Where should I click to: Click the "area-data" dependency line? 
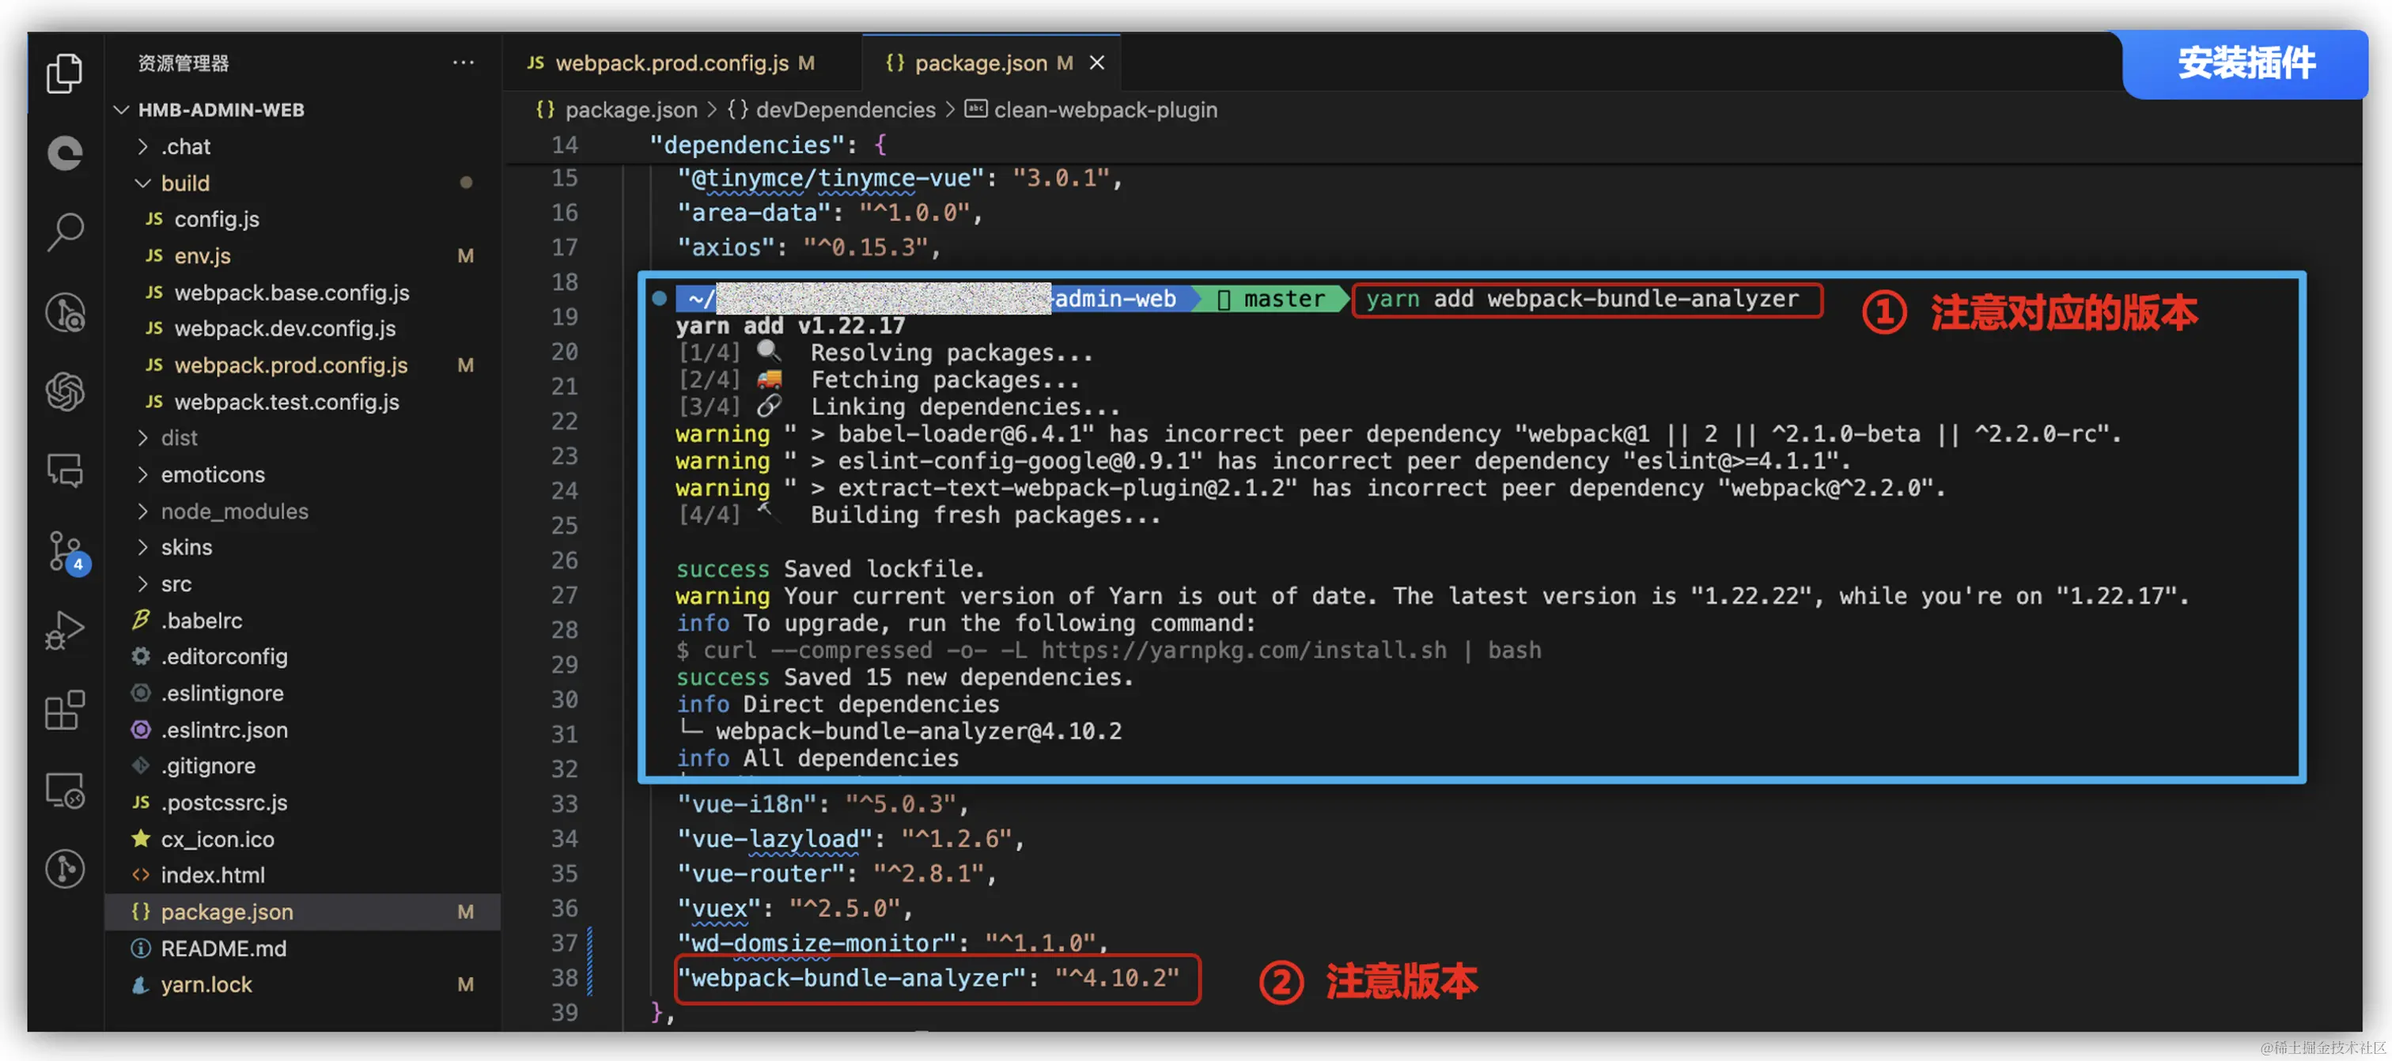829,213
